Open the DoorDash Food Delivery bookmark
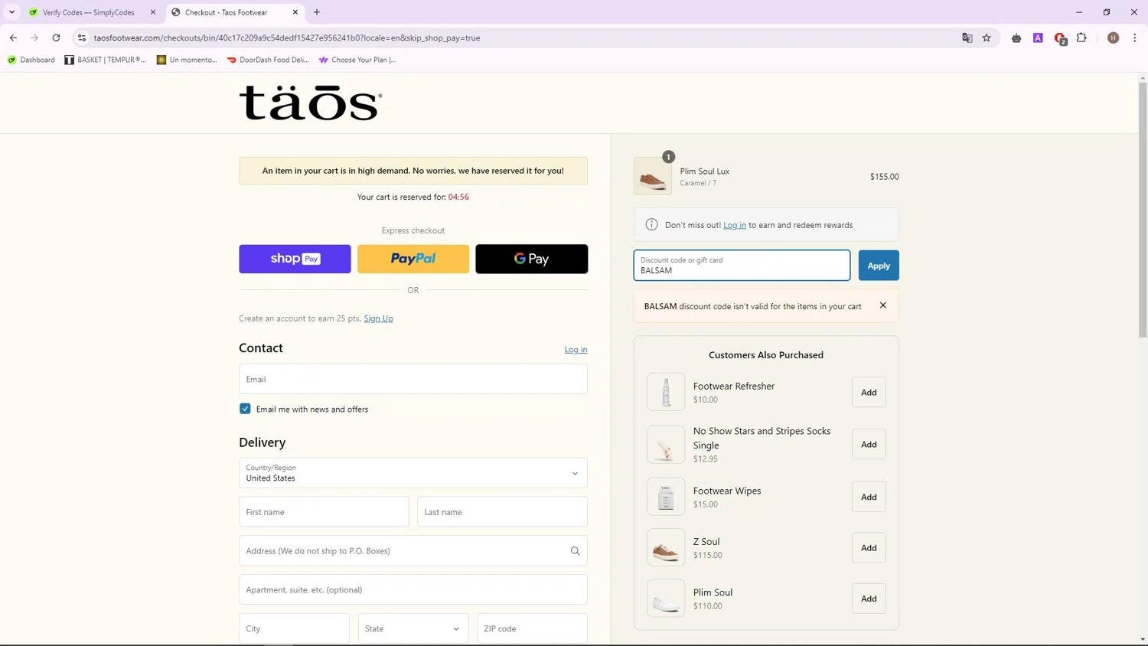Screen dimensions: 1148x646 coord(268,60)
